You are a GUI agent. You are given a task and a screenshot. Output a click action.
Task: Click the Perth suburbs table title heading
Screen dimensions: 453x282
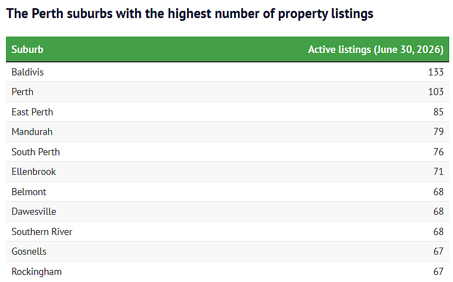189,14
